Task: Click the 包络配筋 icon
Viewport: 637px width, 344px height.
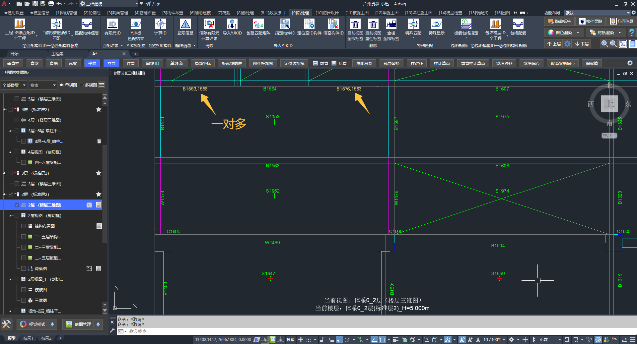Action: click(518, 24)
